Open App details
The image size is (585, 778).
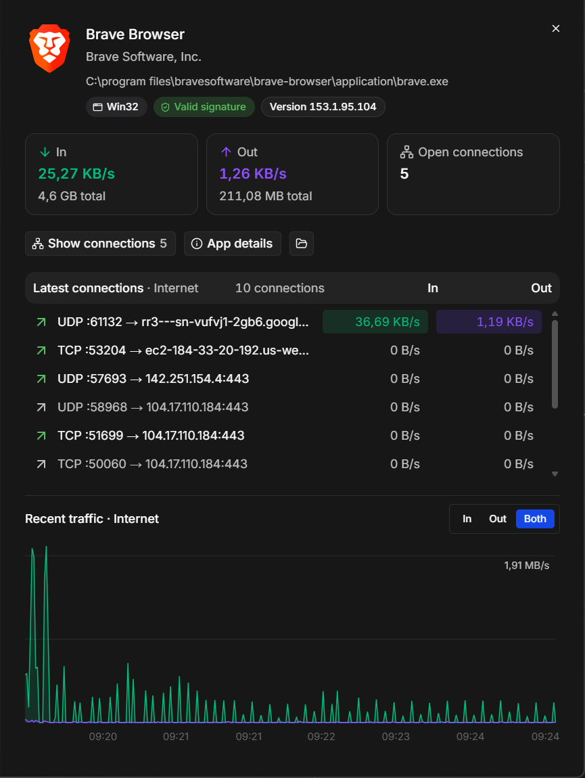[233, 244]
